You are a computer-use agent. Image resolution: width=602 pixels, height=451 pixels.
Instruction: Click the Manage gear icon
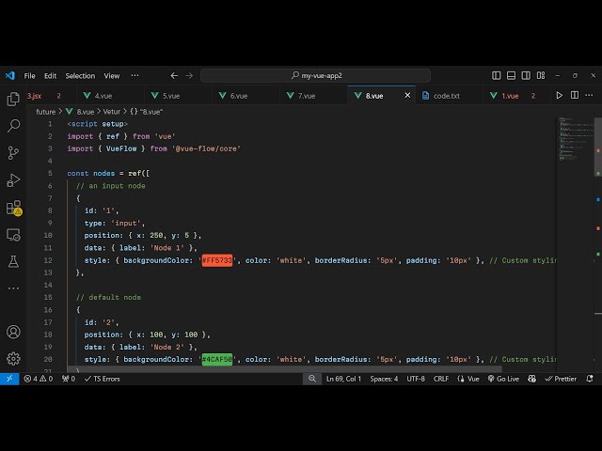coord(13,358)
